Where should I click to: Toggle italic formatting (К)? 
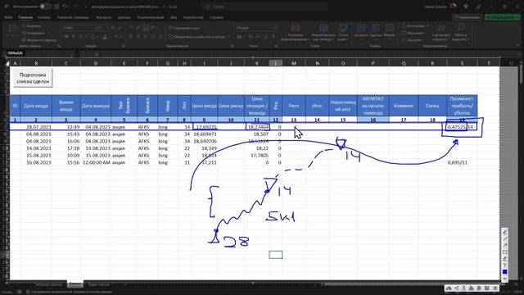[x=74, y=37]
